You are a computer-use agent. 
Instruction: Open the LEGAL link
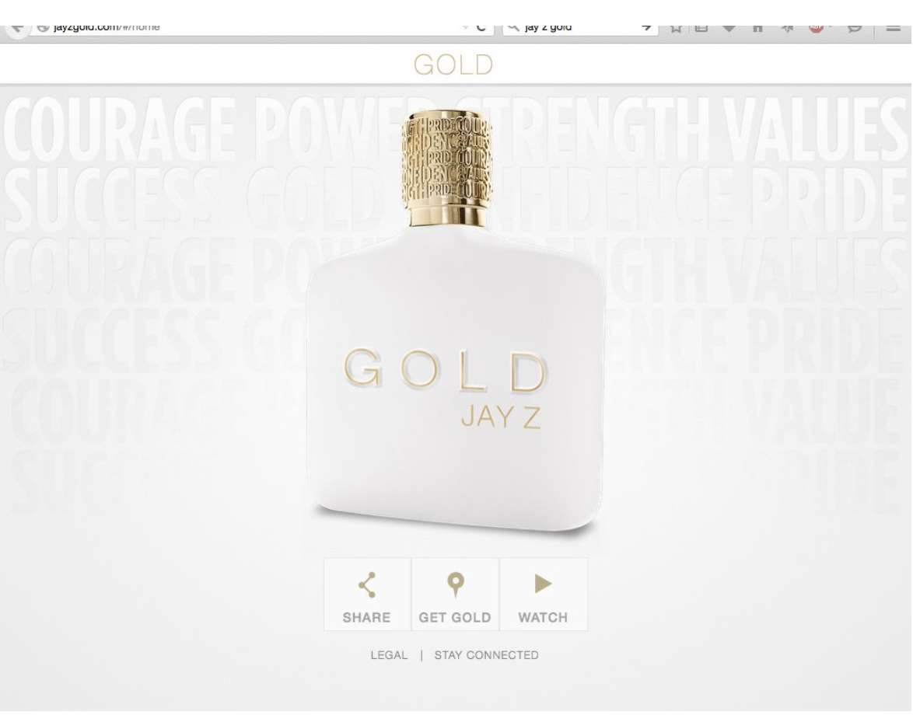tap(389, 655)
